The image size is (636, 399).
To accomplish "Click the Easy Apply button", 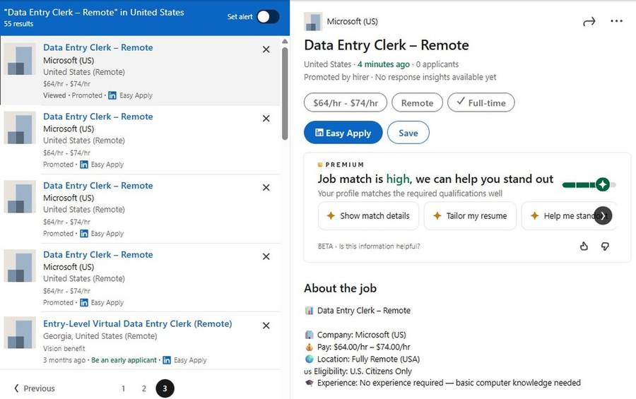I will [343, 133].
